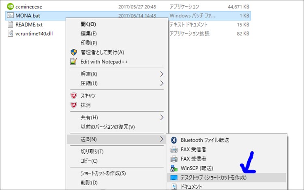
Task: Click the 82 KB size value
Action: coord(243,33)
